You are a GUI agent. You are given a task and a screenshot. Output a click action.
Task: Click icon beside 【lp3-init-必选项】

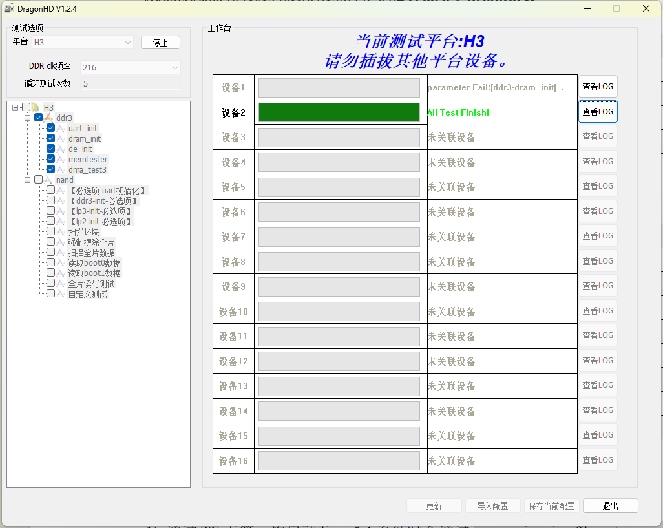[x=61, y=211]
